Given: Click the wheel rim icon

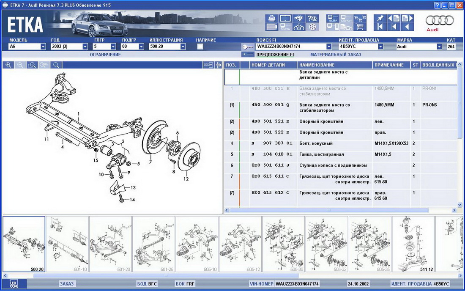Looking at the screenshot, I should coord(312,27).
